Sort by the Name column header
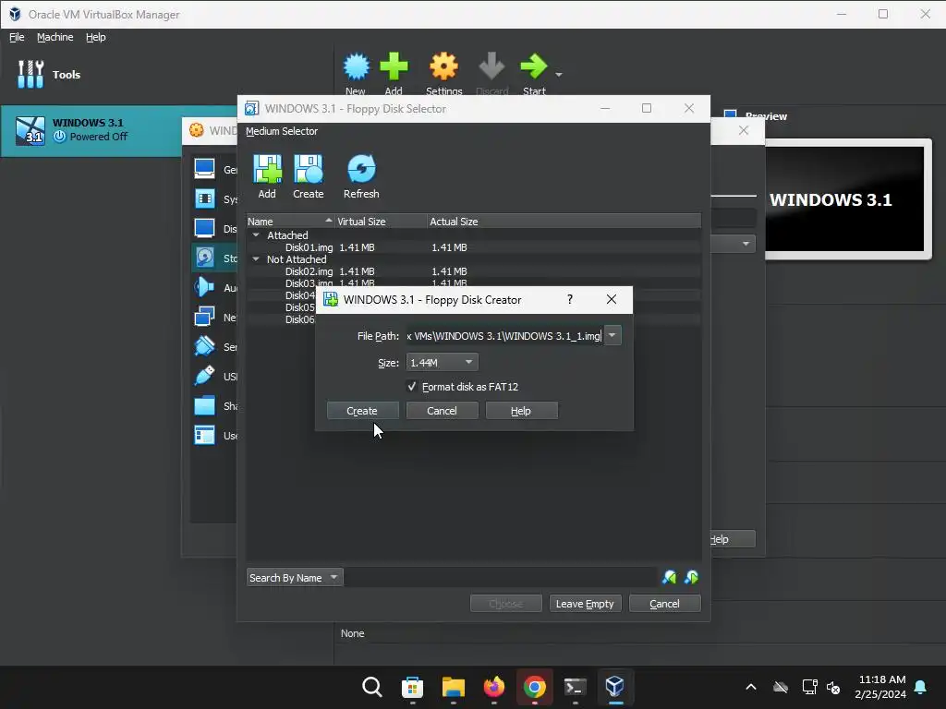The height and width of the screenshot is (709, 946). tap(289, 222)
